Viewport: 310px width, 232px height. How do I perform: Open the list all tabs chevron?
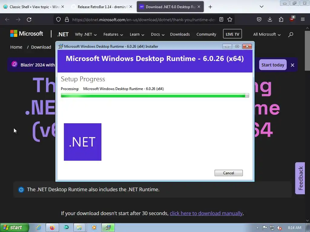261,7
